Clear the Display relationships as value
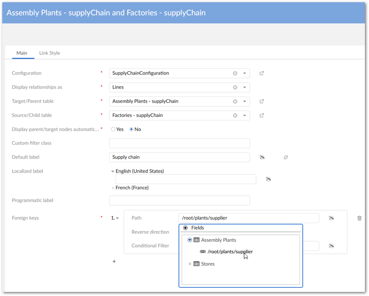 [235, 87]
